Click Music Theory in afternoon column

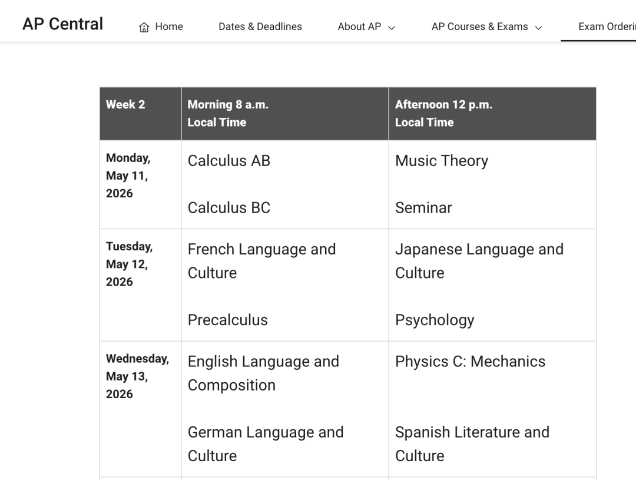coord(442,161)
